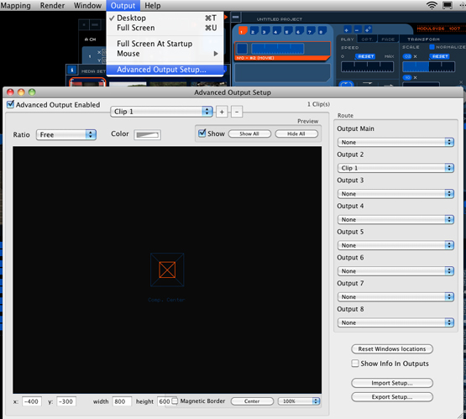Uncheck the Preview Show checkbox
Screen dimensions: 466x419
202,134
